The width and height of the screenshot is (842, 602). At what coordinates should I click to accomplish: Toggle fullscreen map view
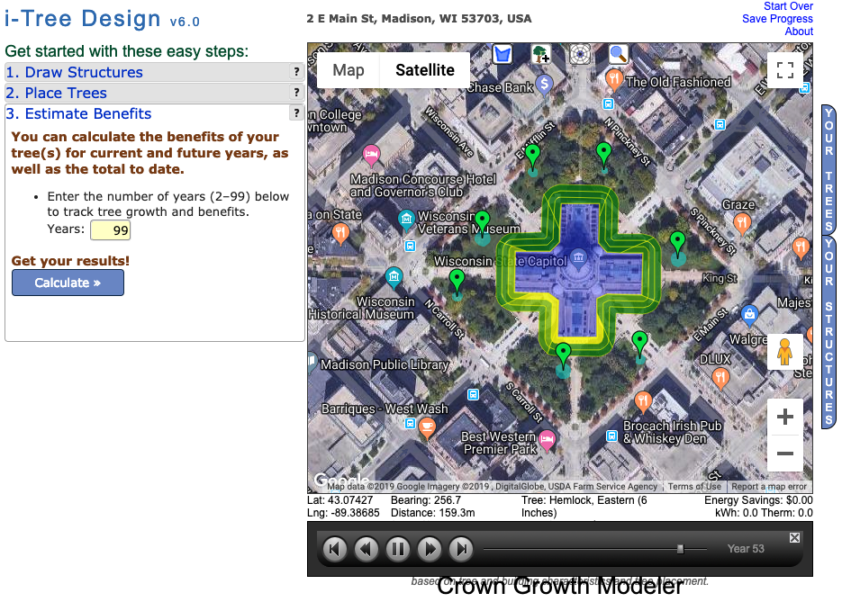pos(785,70)
